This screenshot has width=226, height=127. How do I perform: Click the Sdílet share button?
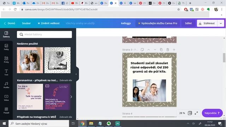(x=188, y=23)
